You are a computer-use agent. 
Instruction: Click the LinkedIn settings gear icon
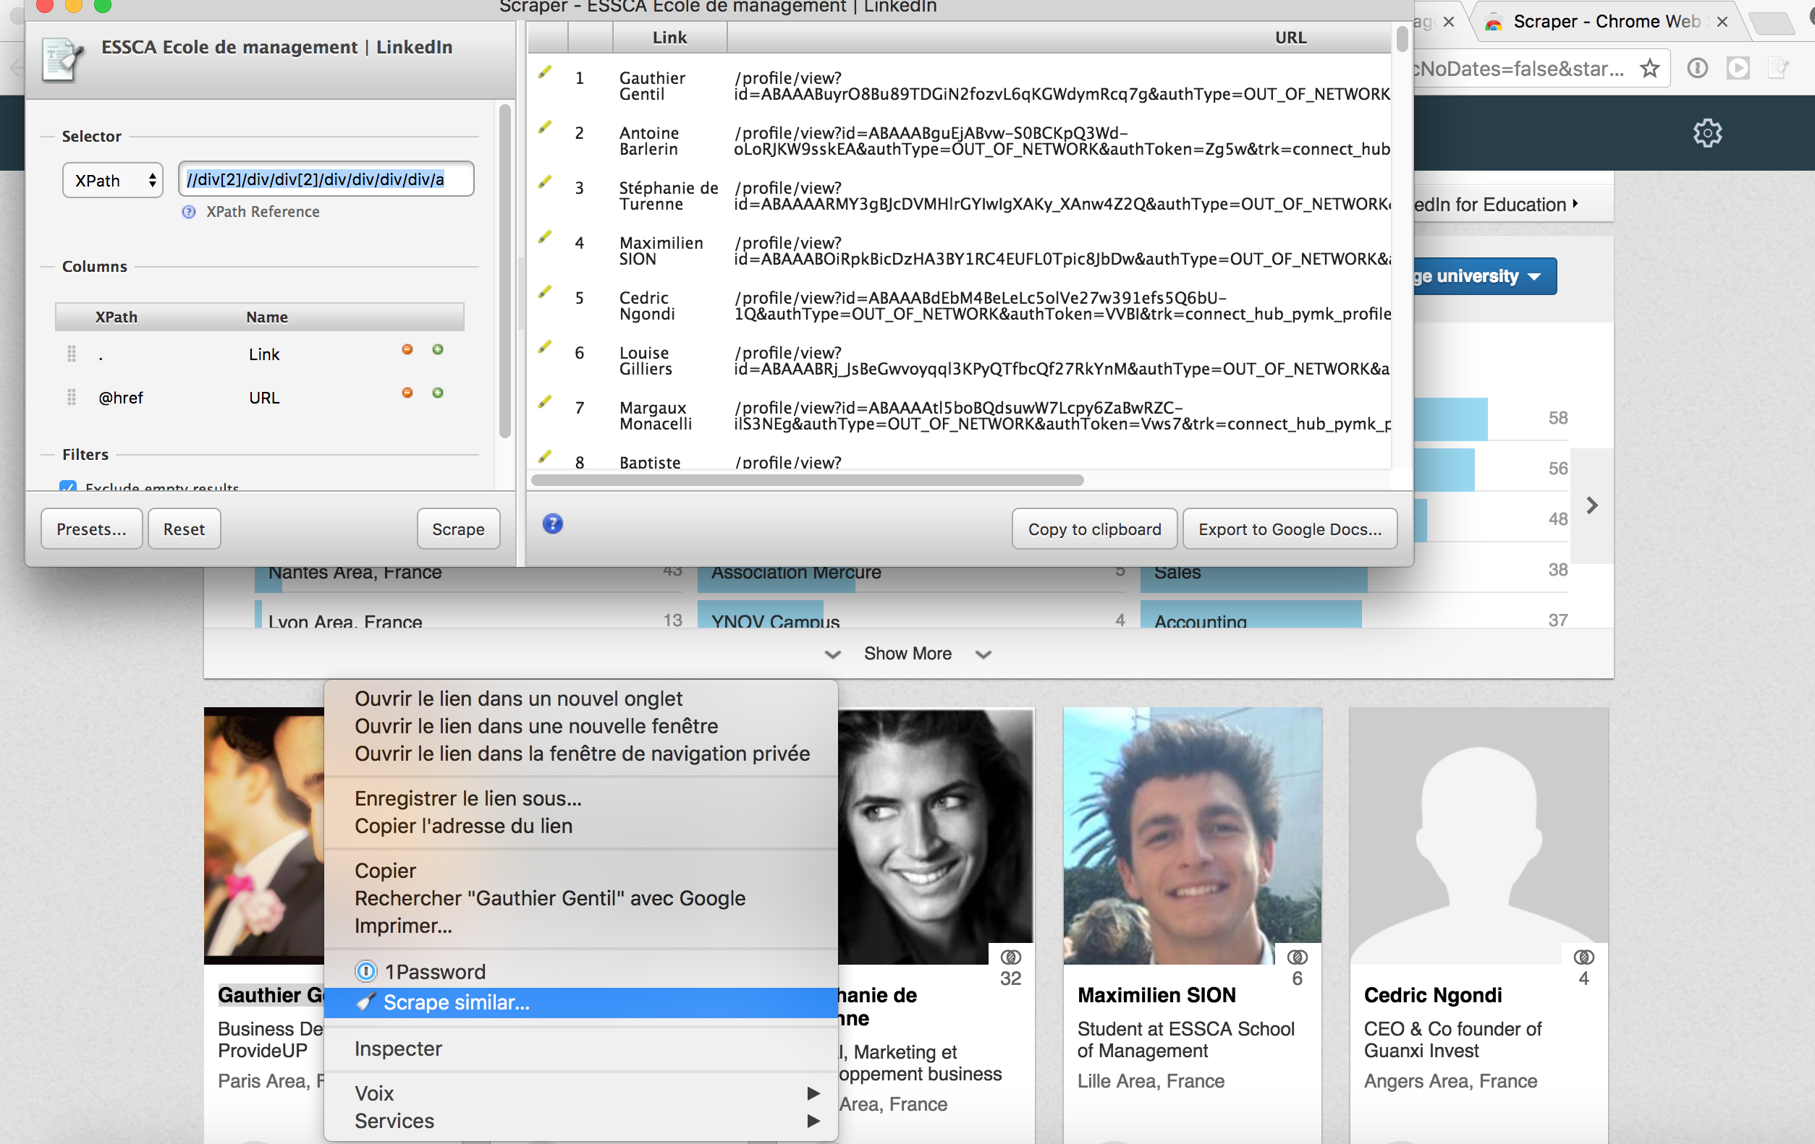(1707, 133)
